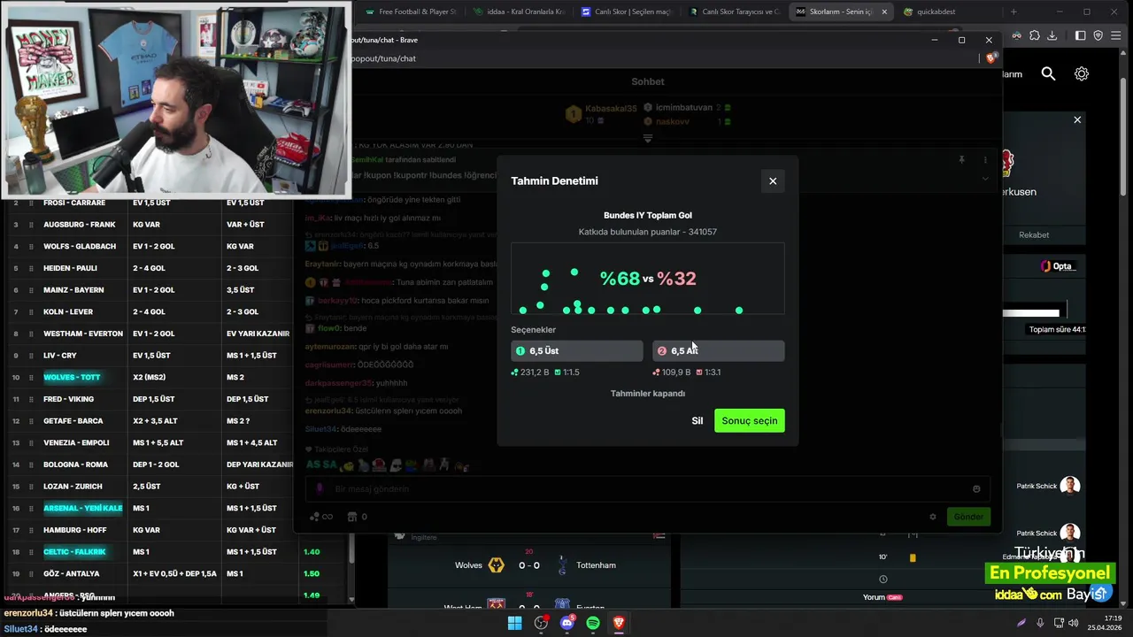Screen dimensions: 1133x637
Task: Click the green Sonuç seçin button
Action: pos(749,421)
